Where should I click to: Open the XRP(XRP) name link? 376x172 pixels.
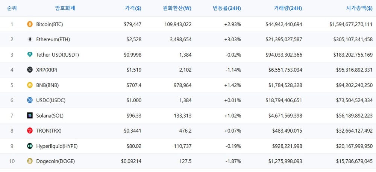47,70
